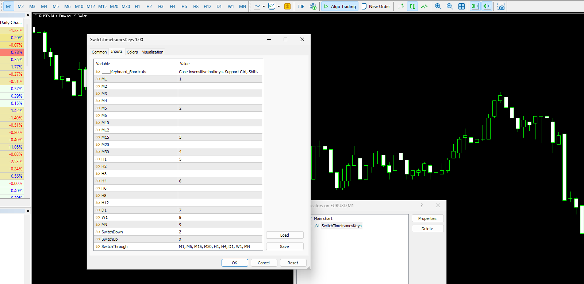
Task: Toggle chart shift icon
Action: [x=487, y=6]
